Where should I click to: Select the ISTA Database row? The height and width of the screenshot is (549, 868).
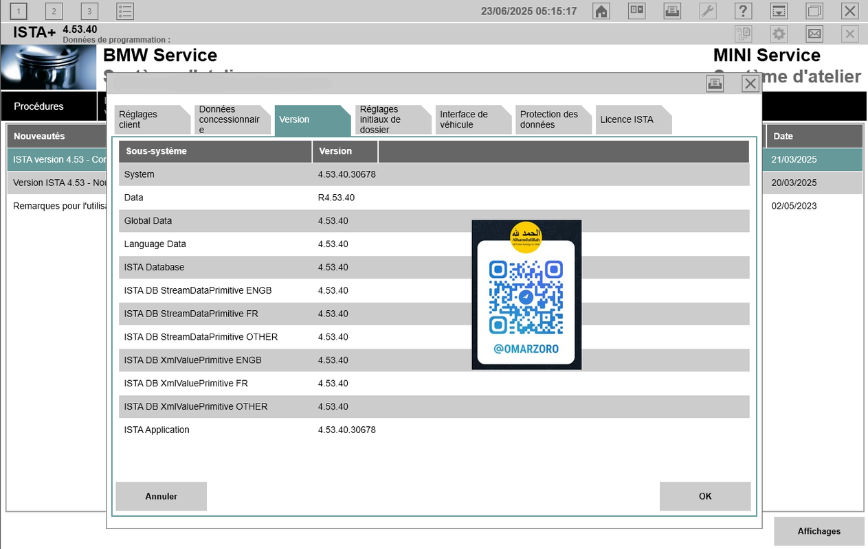pyautogui.click(x=434, y=268)
